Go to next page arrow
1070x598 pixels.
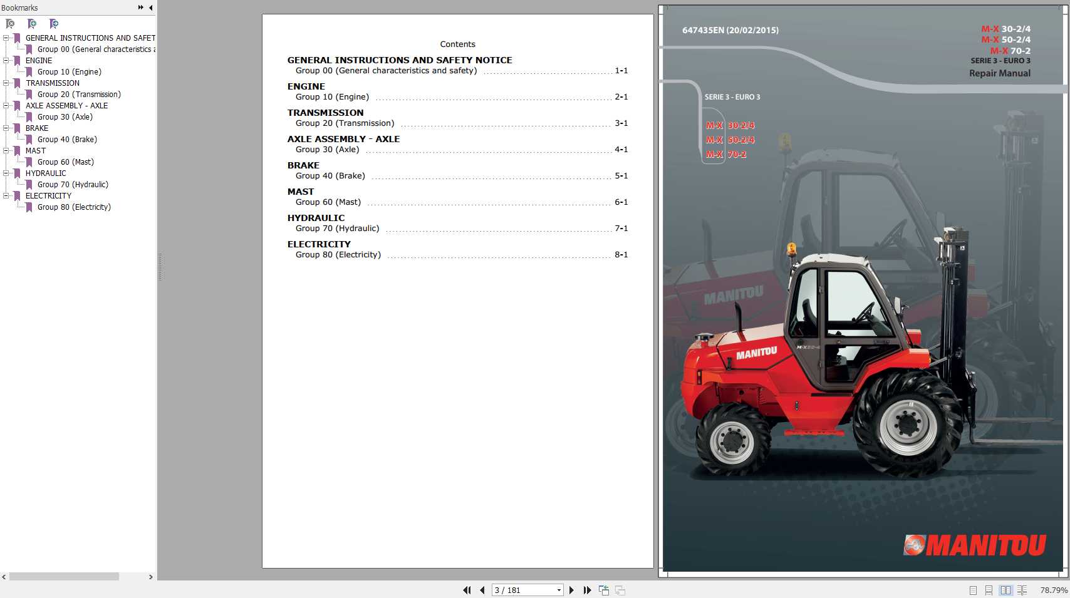coord(571,590)
